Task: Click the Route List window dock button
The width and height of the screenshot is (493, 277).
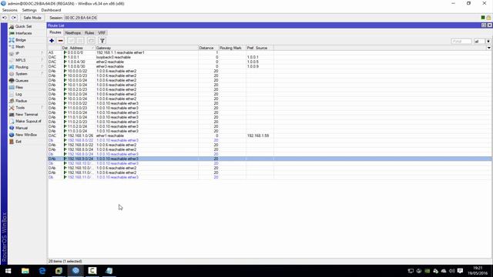Action: [484, 25]
